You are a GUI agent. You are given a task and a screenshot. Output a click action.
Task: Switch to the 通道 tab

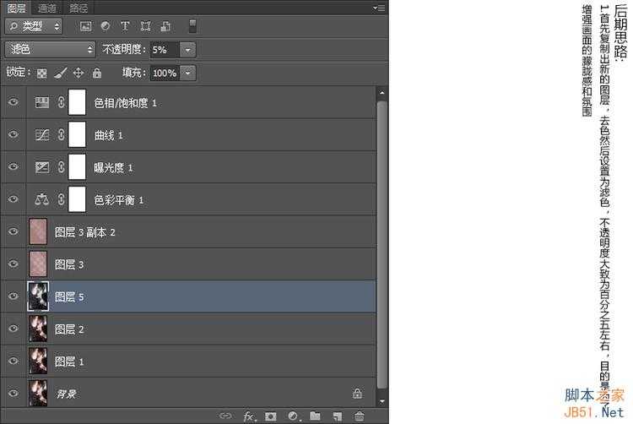point(47,7)
